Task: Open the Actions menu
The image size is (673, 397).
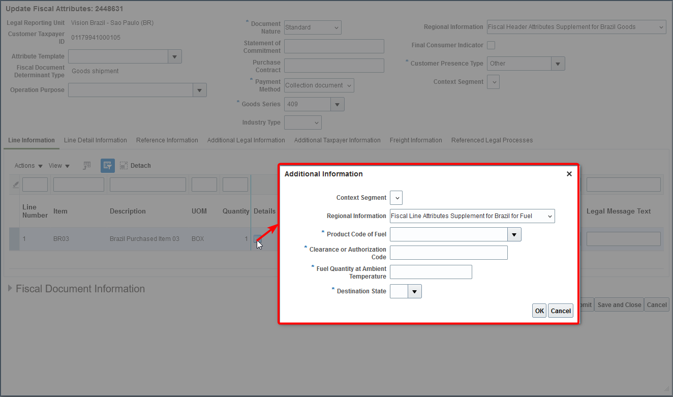Action: click(28, 166)
